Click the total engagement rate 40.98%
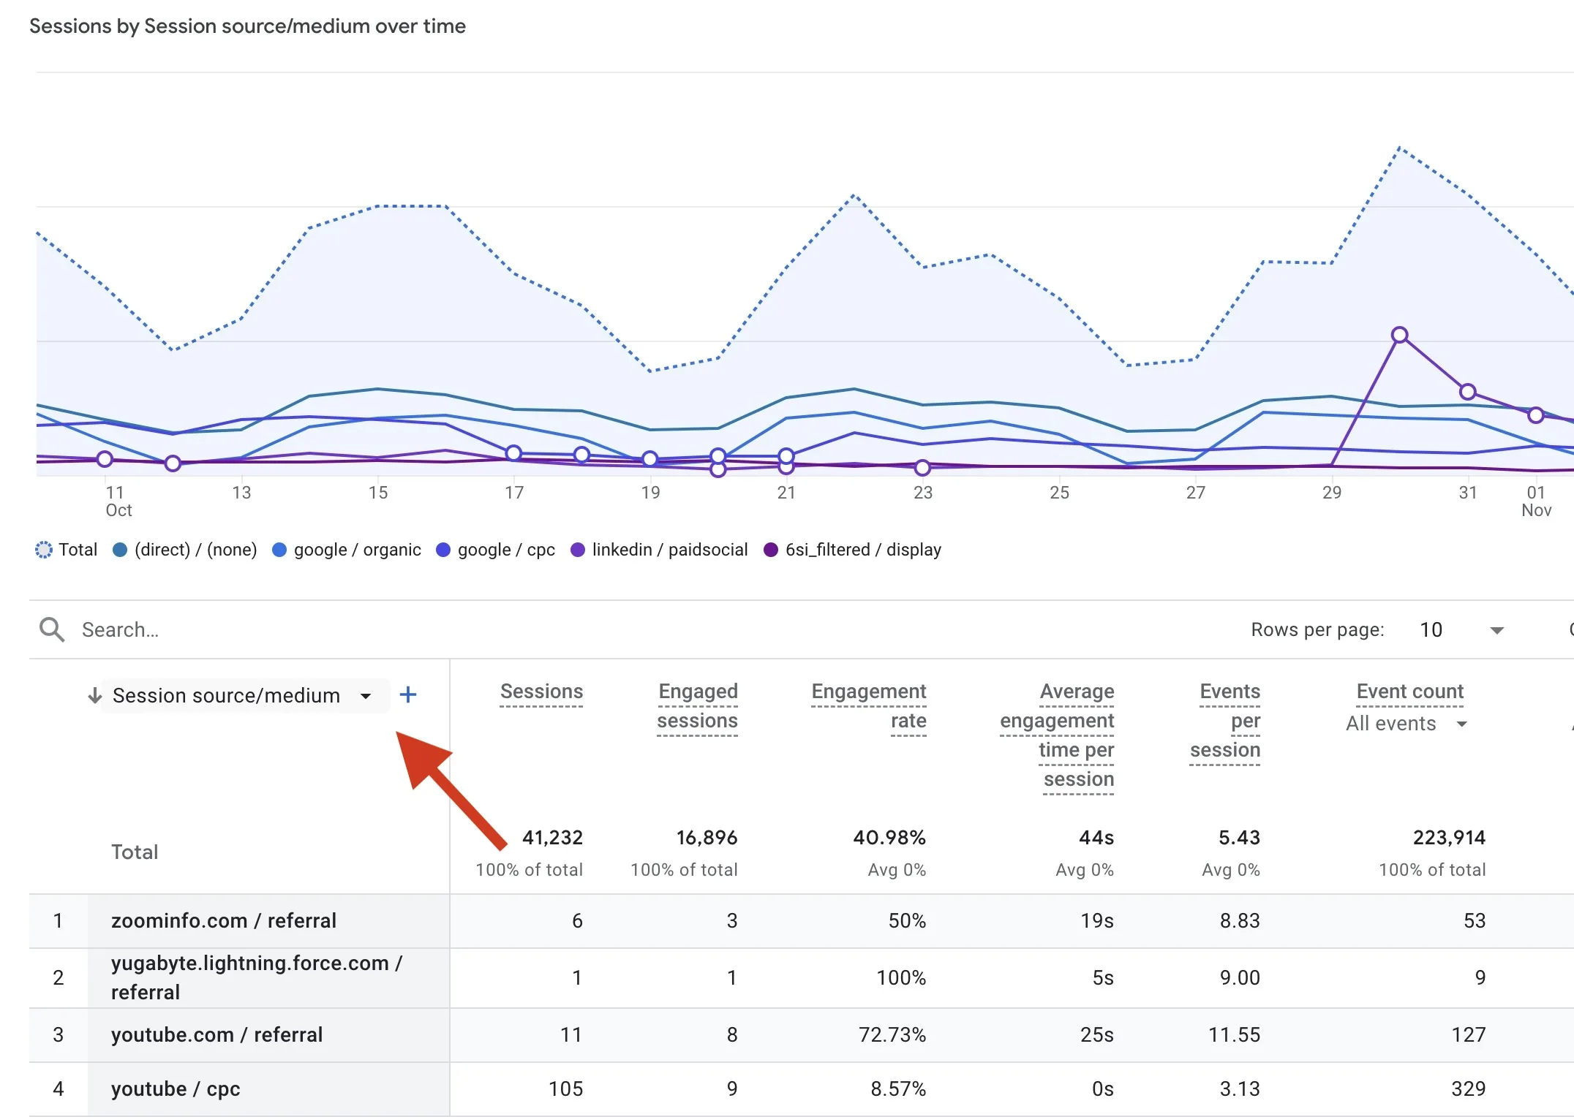The height and width of the screenshot is (1117, 1574). pos(889,837)
